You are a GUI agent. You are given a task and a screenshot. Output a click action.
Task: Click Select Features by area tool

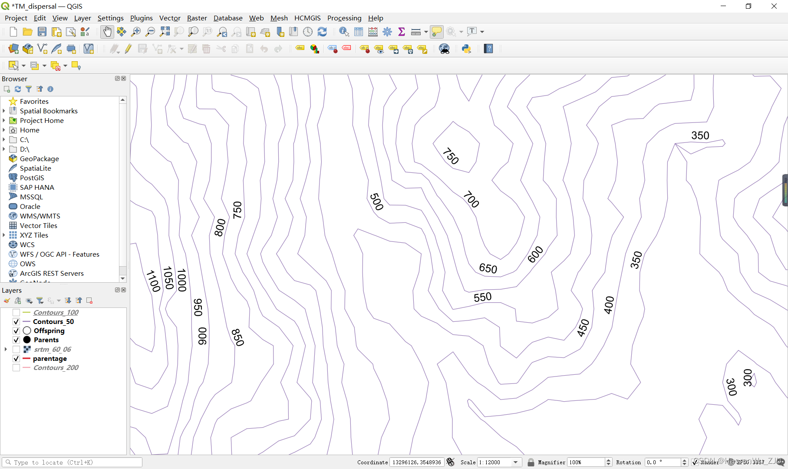pos(13,66)
